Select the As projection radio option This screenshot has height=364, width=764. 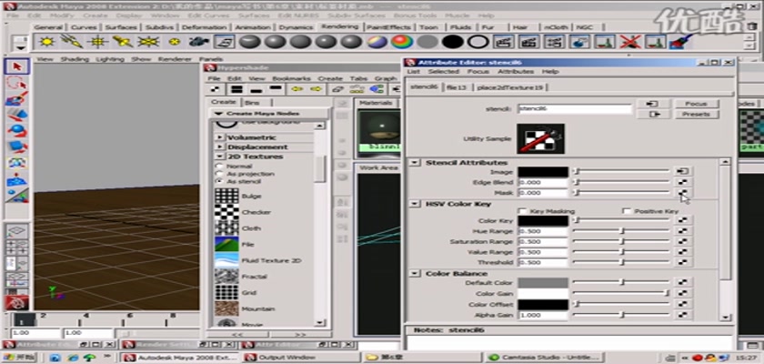click(x=220, y=174)
